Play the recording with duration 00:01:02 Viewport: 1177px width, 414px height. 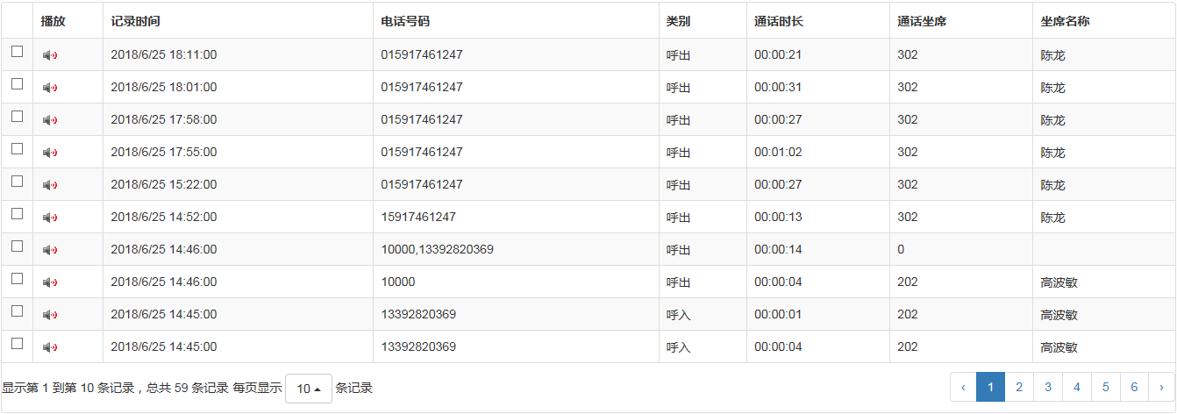[x=50, y=153]
